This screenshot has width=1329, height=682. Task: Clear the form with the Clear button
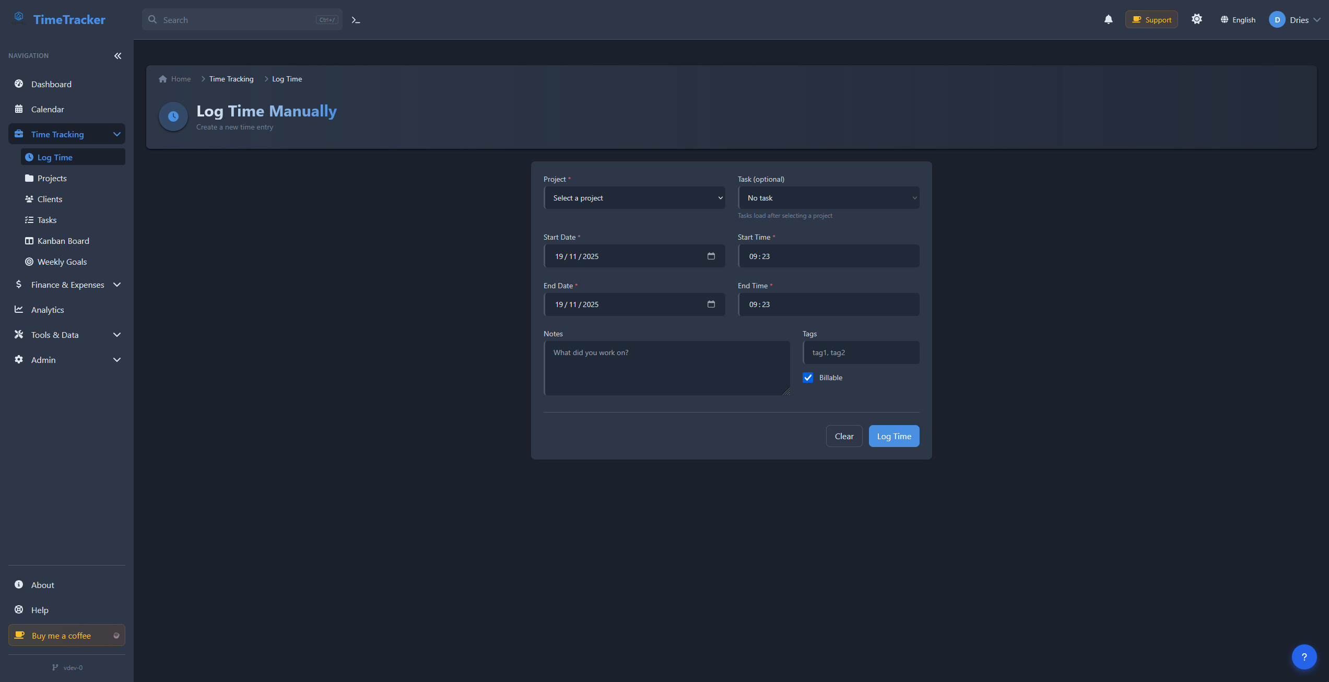coord(844,436)
